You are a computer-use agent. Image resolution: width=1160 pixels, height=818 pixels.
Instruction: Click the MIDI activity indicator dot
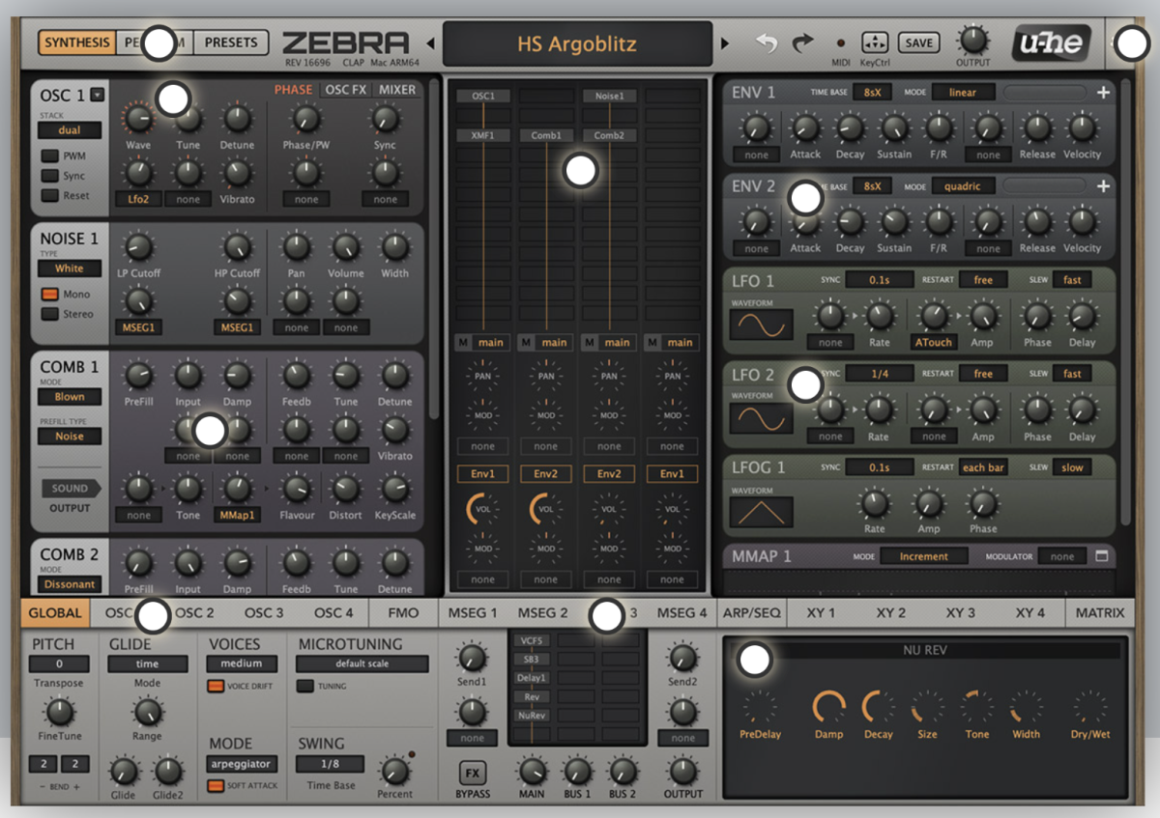point(840,42)
